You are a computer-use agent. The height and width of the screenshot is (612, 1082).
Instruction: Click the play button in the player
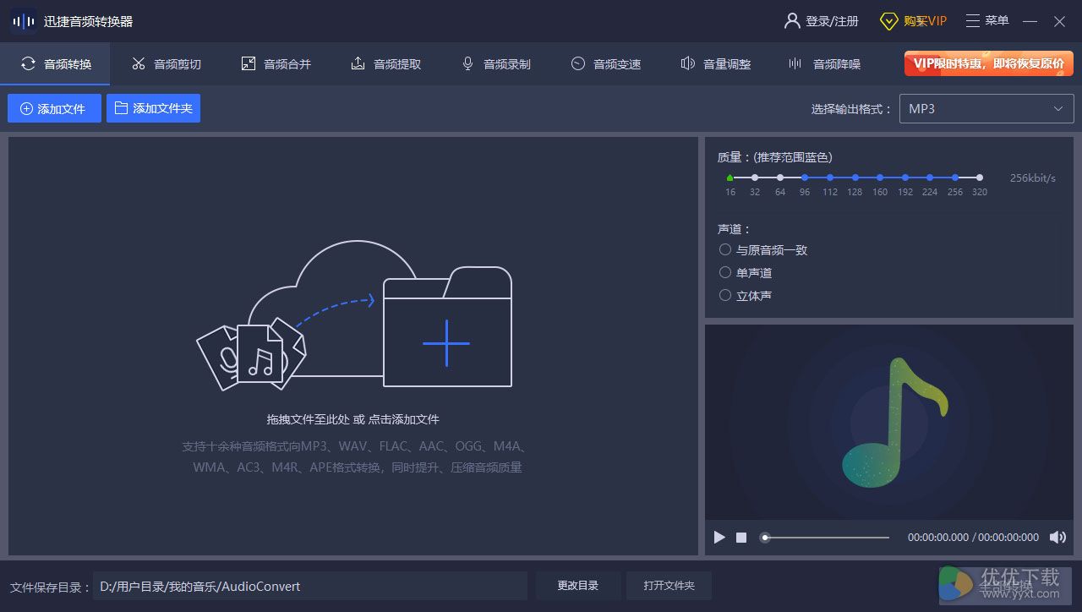(719, 537)
